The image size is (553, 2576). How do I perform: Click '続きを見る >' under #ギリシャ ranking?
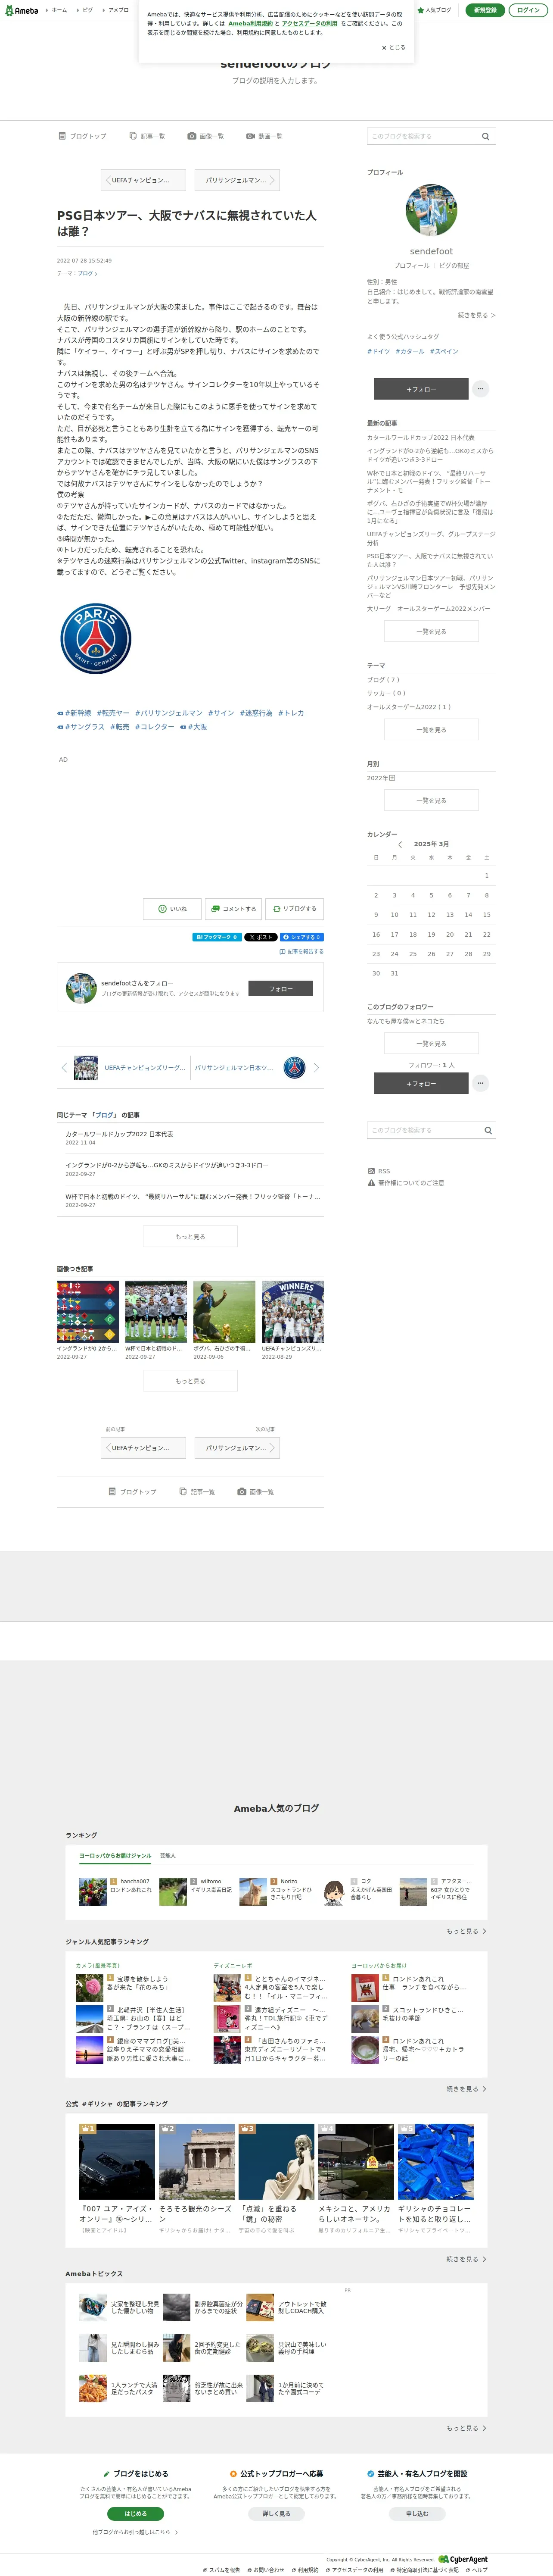[x=466, y=2259]
